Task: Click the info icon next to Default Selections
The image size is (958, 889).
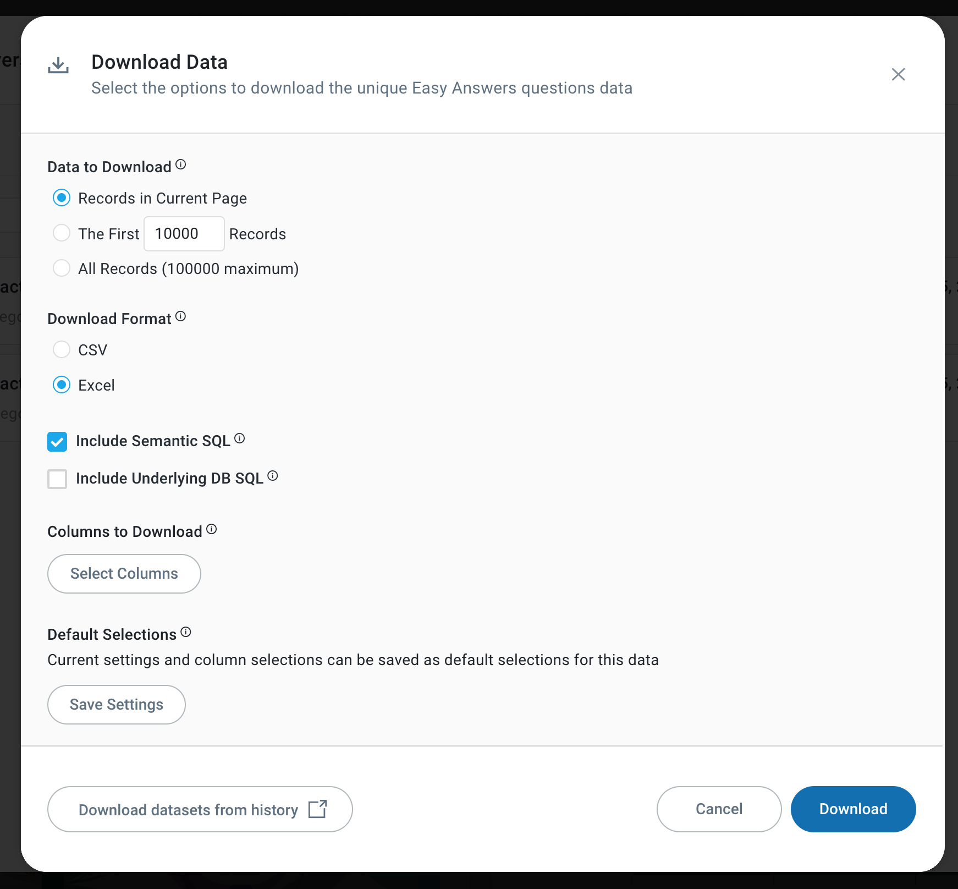Action: tap(186, 632)
